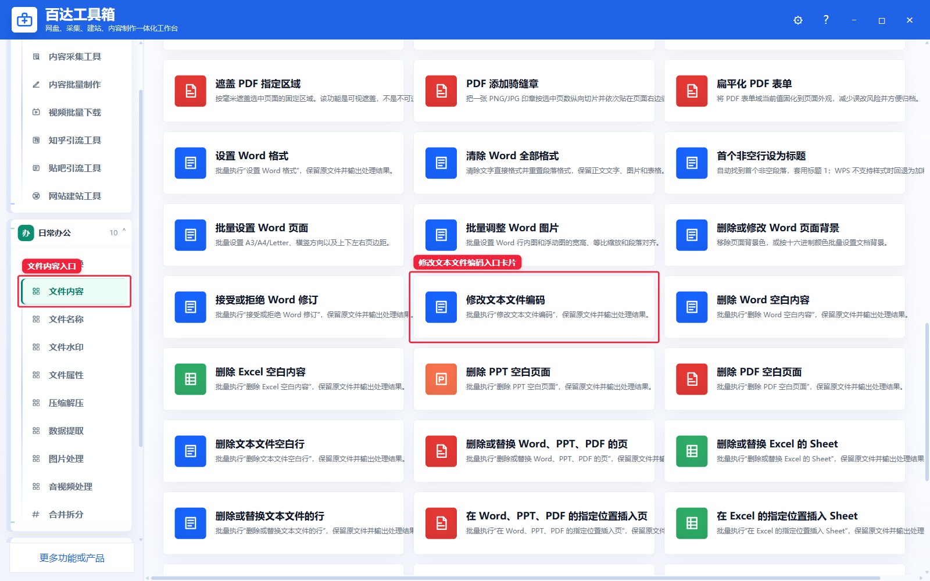Click the orange 删除 PPT 空白页面 icon
The image size is (930, 581).
[x=441, y=379]
